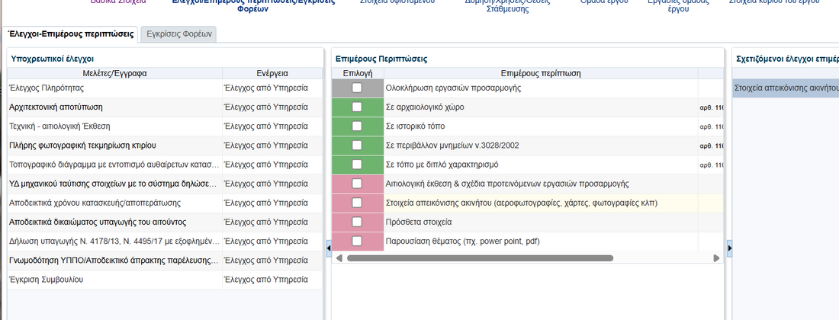Click the horizontal scrollbar's right arrow
Image resolution: width=839 pixels, height=320 pixels.
(x=715, y=258)
